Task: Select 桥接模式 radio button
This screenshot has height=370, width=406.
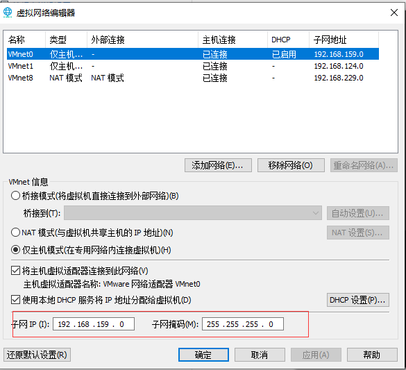Action: coord(15,196)
